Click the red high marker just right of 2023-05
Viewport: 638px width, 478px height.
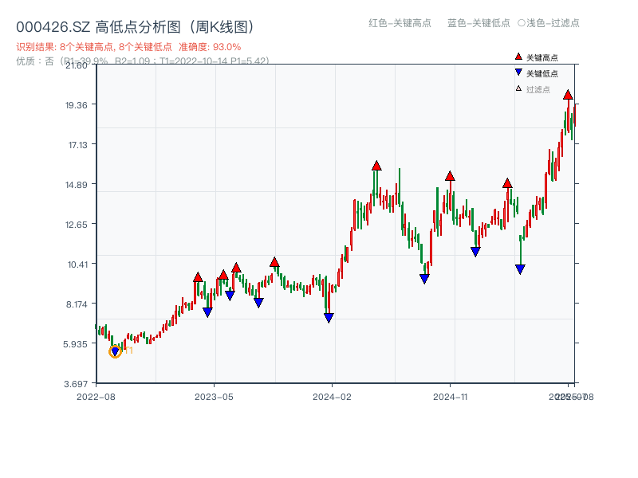coord(223,275)
